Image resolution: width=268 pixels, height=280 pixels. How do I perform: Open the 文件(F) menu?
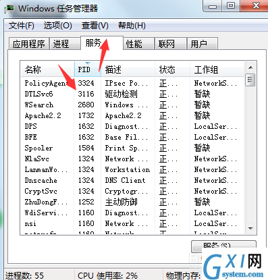22,26
